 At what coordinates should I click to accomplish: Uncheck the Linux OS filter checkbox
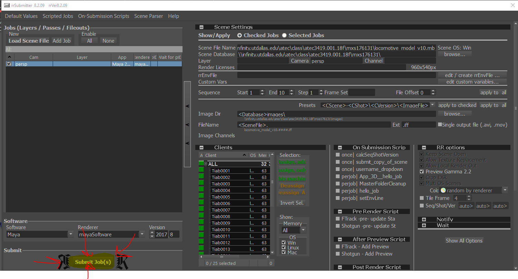pyautogui.click(x=284, y=248)
